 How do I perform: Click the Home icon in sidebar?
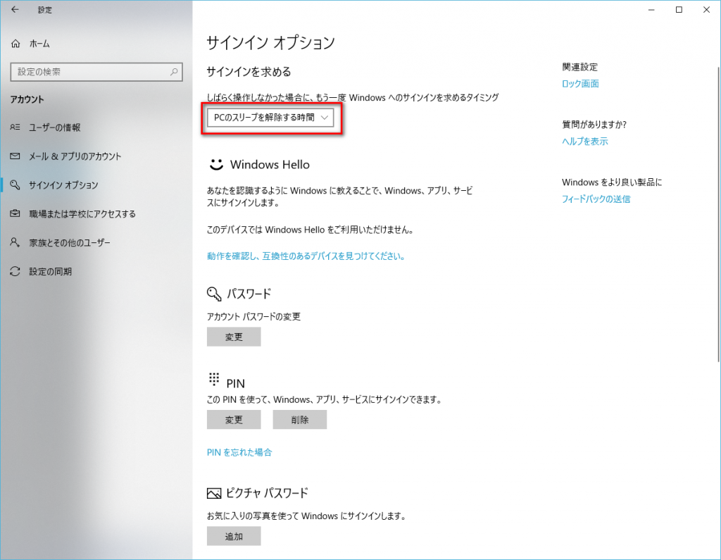[x=15, y=44]
